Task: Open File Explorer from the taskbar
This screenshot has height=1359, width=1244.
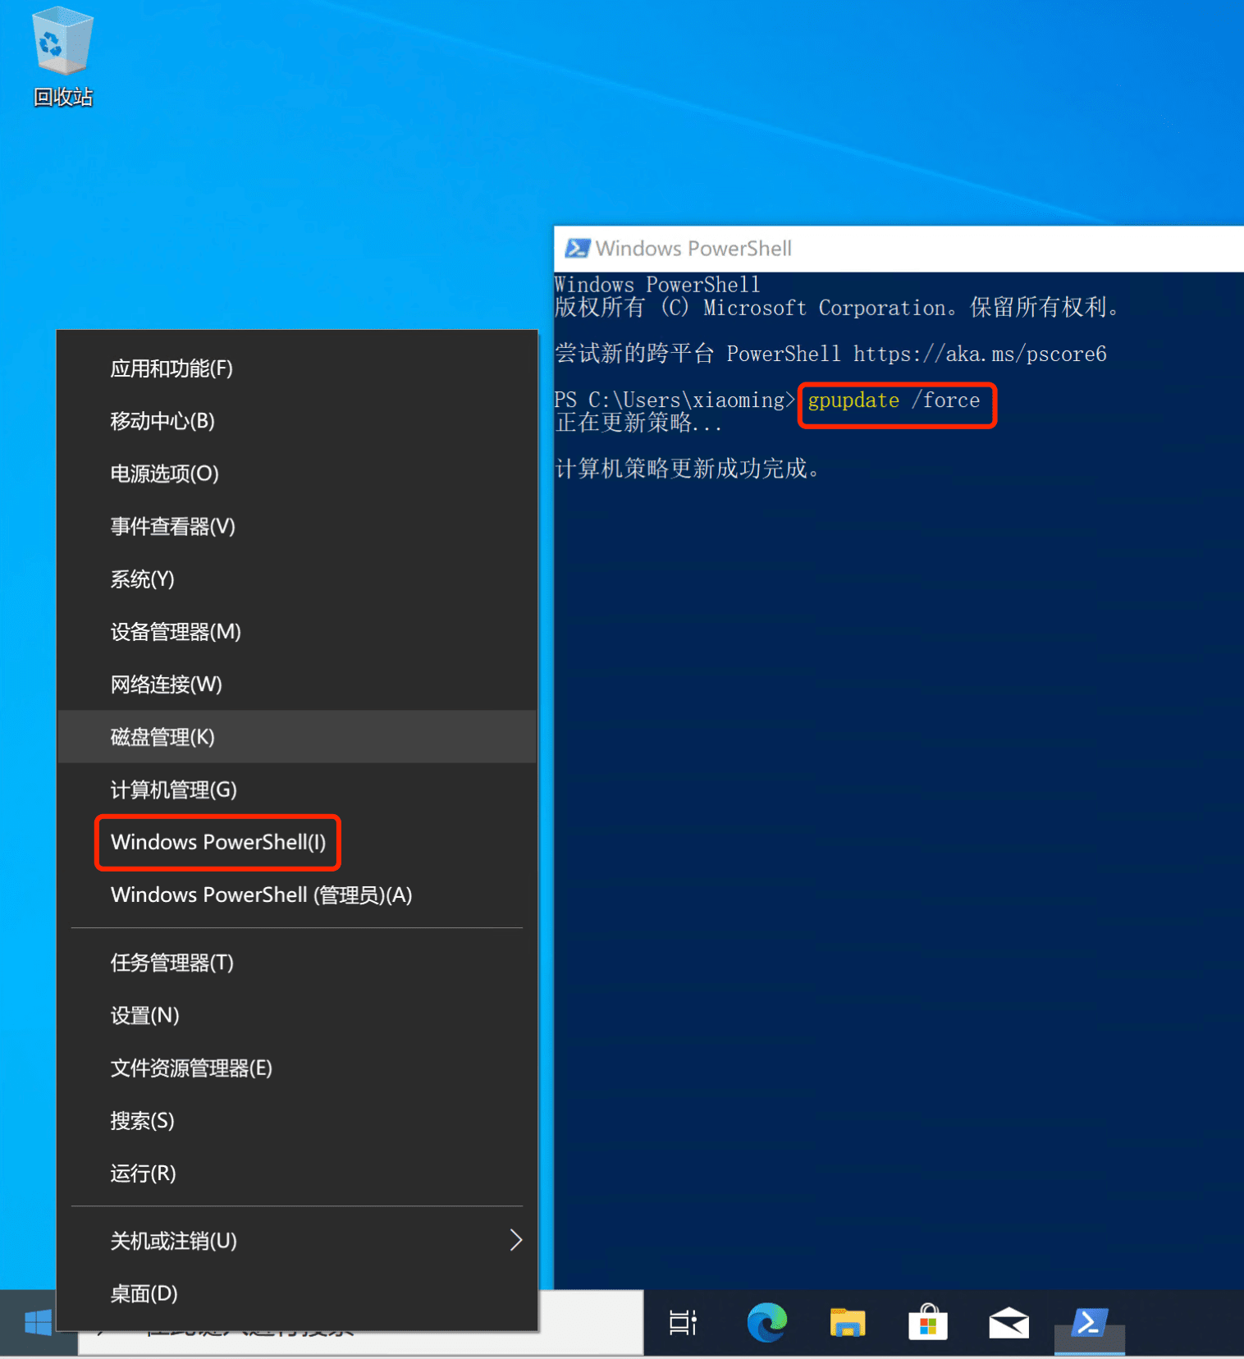Action: point(848,1323)
